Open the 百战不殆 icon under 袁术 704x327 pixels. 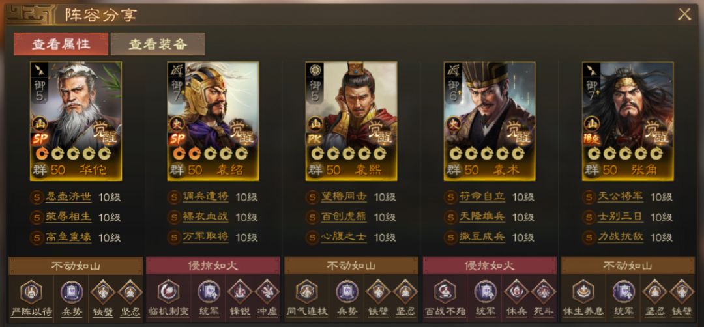pos(445,292)
